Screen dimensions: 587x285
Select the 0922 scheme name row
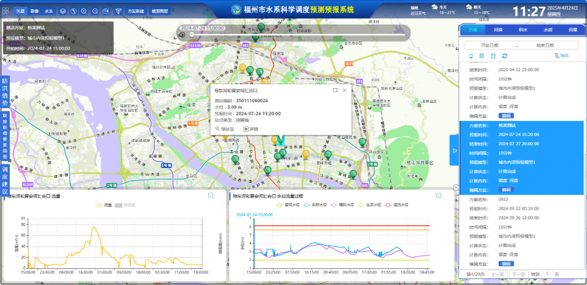521,199
